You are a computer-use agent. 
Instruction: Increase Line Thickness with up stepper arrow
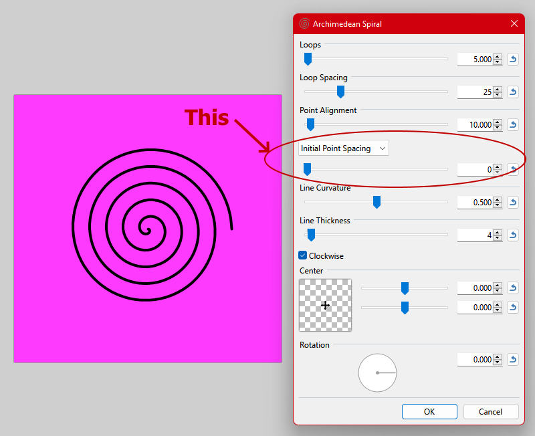[x=498, y=232]
